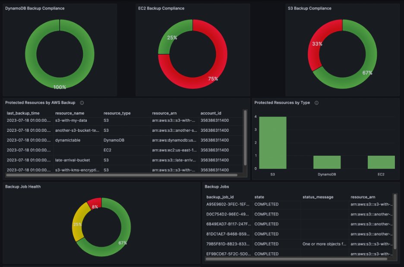Click vertical scrollbar of Backup Jobs table
The width and height of the screenshot is (404, 267).
tap(395, 221)
